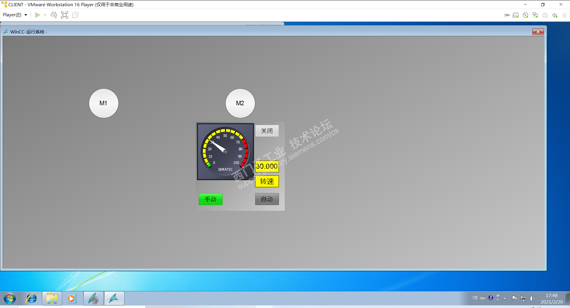570x308 pixels.
Task: Click the printer device icon
Action: coord(545,15)
